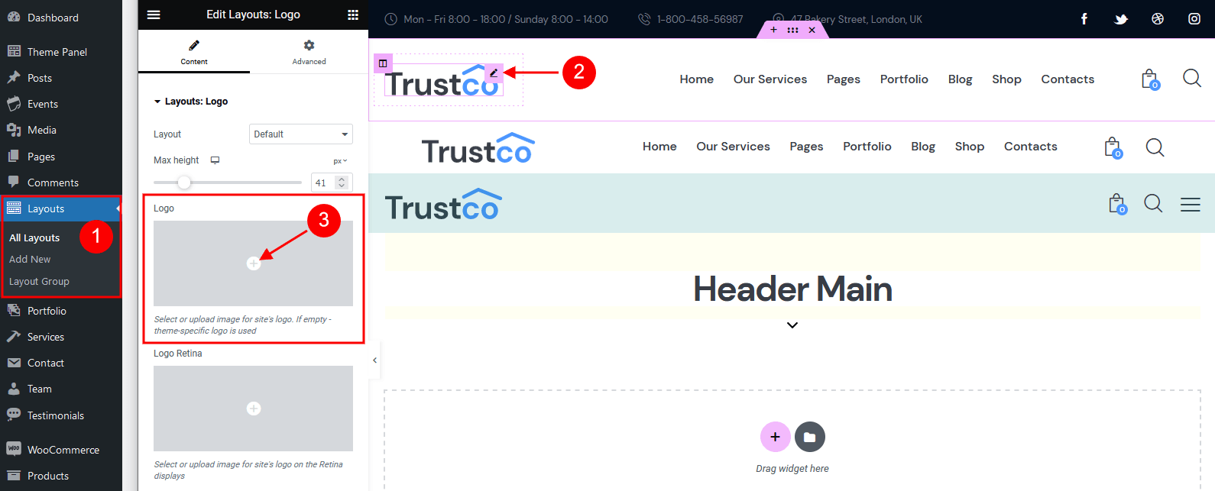Click the search magnifier in first header
1215x491 pixels.
1192,78
